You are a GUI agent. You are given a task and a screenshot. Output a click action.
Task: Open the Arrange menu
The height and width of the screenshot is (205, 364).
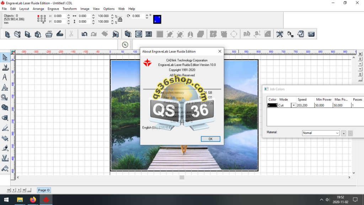tap(38, 9)
